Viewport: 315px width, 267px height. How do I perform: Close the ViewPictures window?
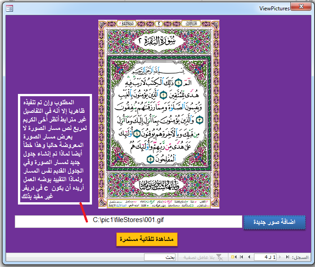click(x=301, y=7)
